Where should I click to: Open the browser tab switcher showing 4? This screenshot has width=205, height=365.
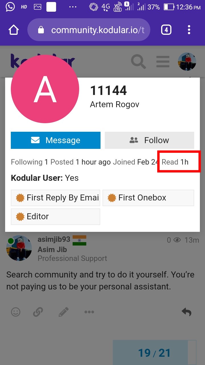(166, 30)
